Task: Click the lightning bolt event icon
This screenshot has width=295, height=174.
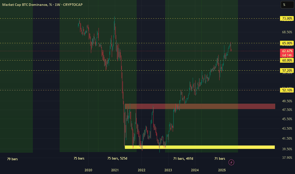Action: 231,162
